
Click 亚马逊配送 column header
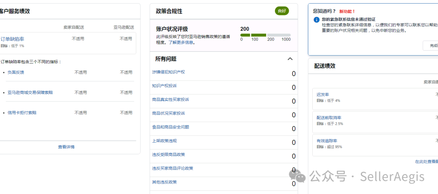pos(123,28)
